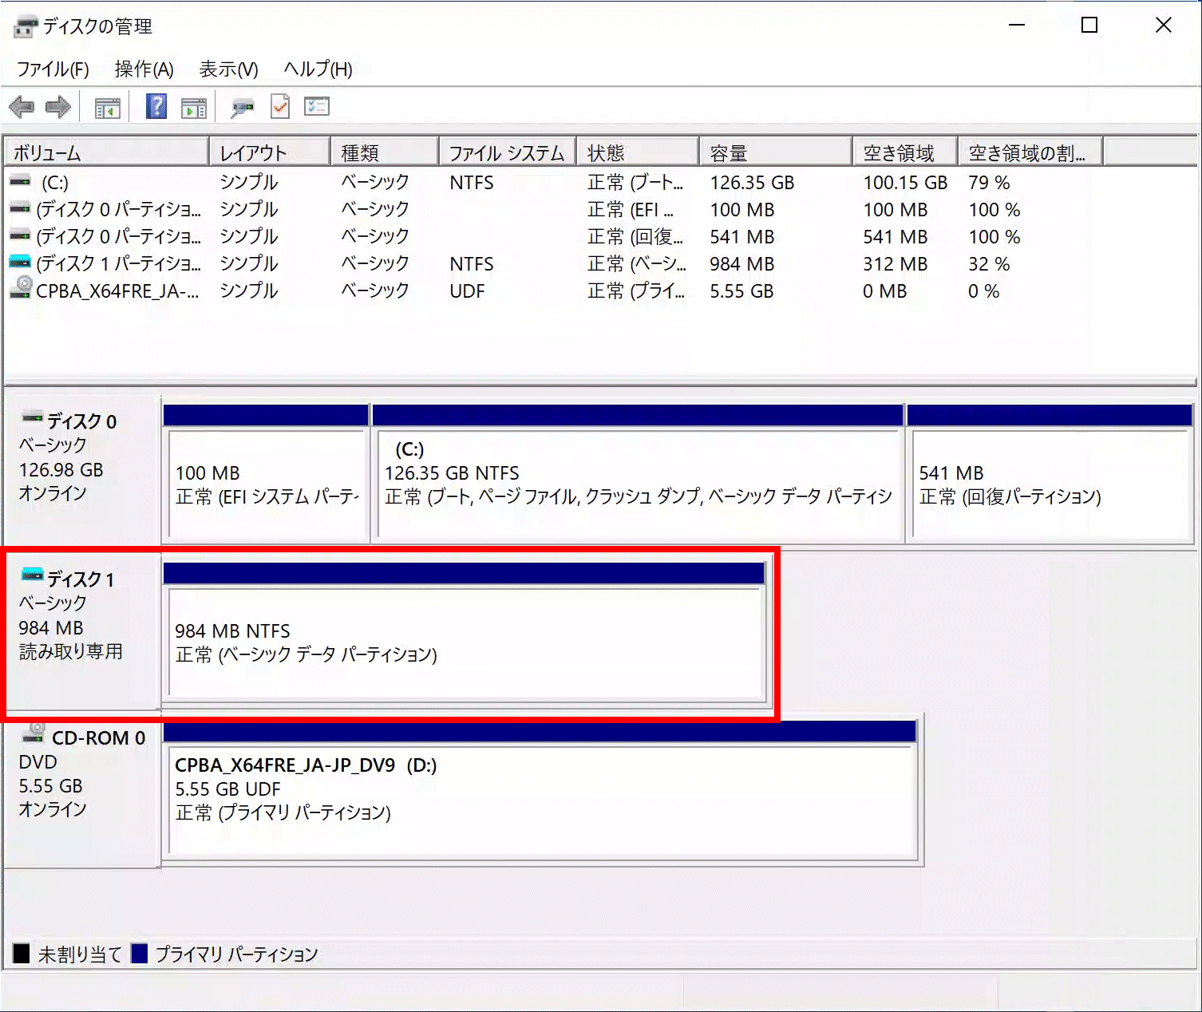Click the blue プライマリ パーティション legend swatch
This screenshot has height=1012, width=1202.
coord(140,953)
